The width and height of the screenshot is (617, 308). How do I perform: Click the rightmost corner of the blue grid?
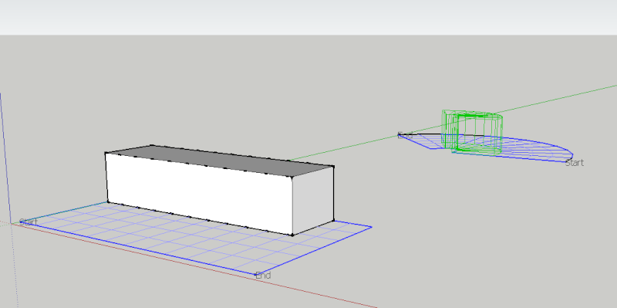coord(372,227)
